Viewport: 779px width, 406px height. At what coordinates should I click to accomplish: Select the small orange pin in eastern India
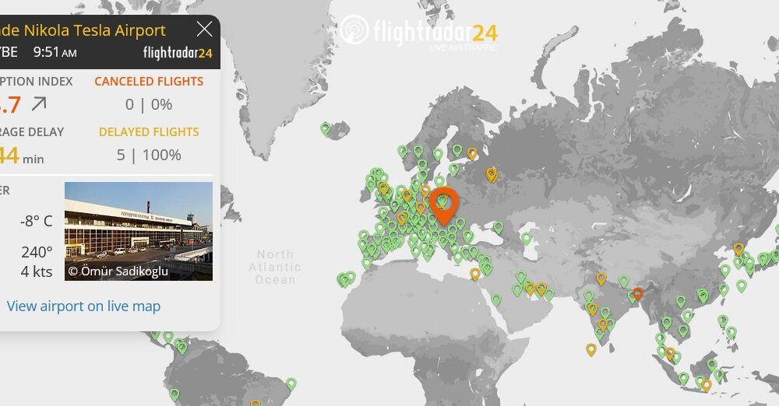(x=638, y=293)
